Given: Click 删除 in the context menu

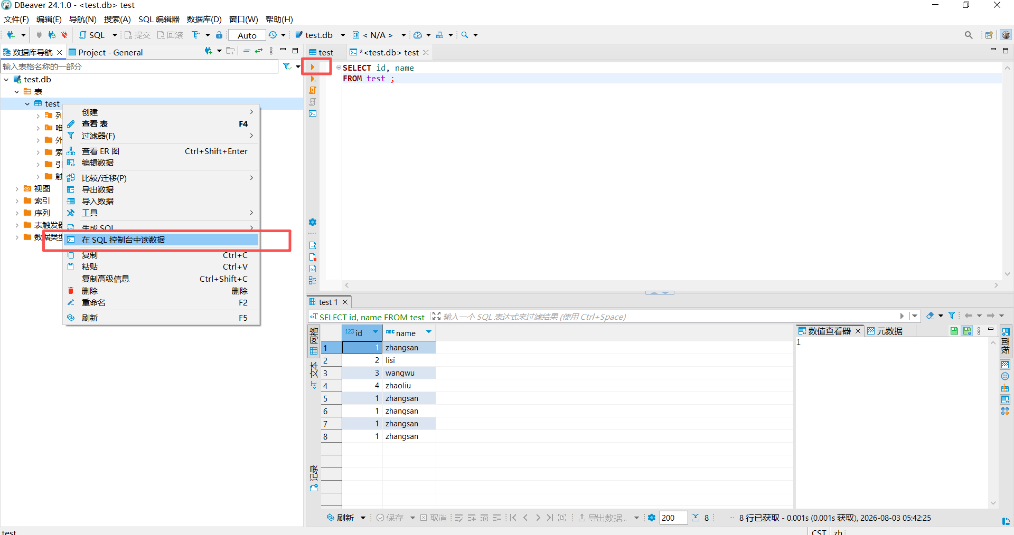Looking at the screenshot, I should coord(162,291).
